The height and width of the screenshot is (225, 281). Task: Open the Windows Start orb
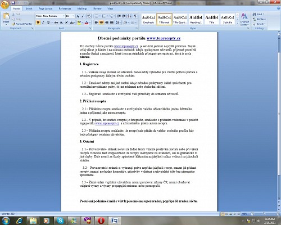6,220
